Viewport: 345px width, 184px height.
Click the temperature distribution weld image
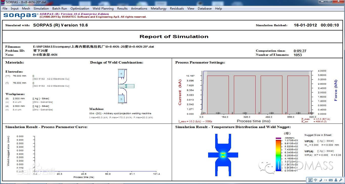click(x=223, y=155)
